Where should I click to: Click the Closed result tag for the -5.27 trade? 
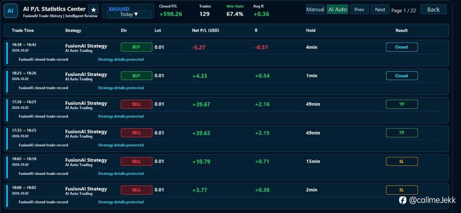[402, 47]
